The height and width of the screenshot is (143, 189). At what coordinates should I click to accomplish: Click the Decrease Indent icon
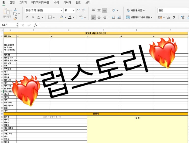[113, 17]
